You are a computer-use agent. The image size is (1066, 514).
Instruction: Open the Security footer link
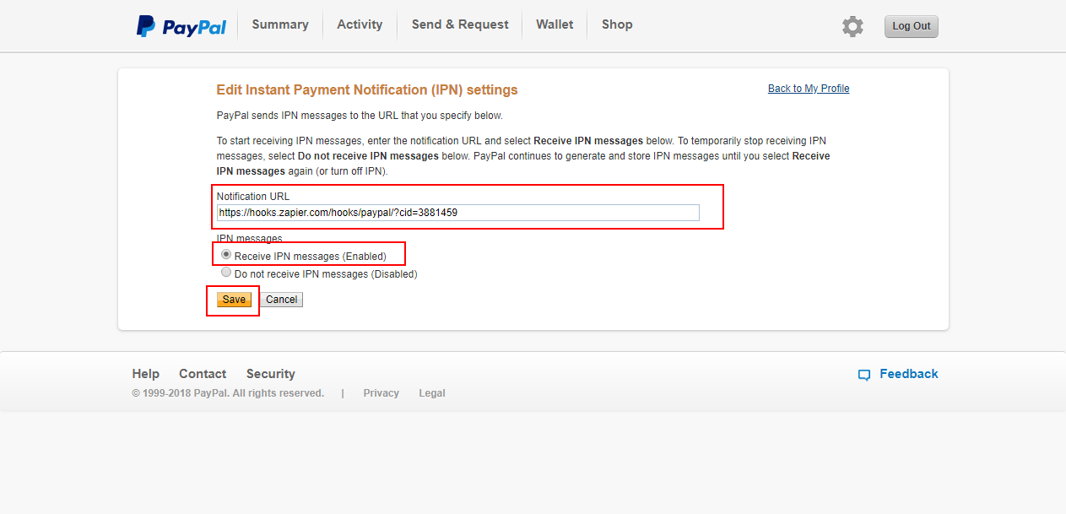coord(271,374)
